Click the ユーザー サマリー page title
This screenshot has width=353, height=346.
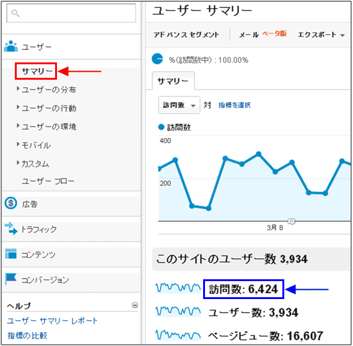pos(202,11)
